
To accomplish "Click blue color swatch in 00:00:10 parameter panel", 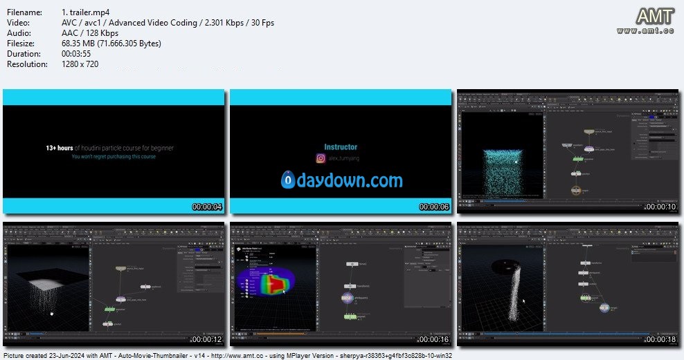I will click(653, 117).
